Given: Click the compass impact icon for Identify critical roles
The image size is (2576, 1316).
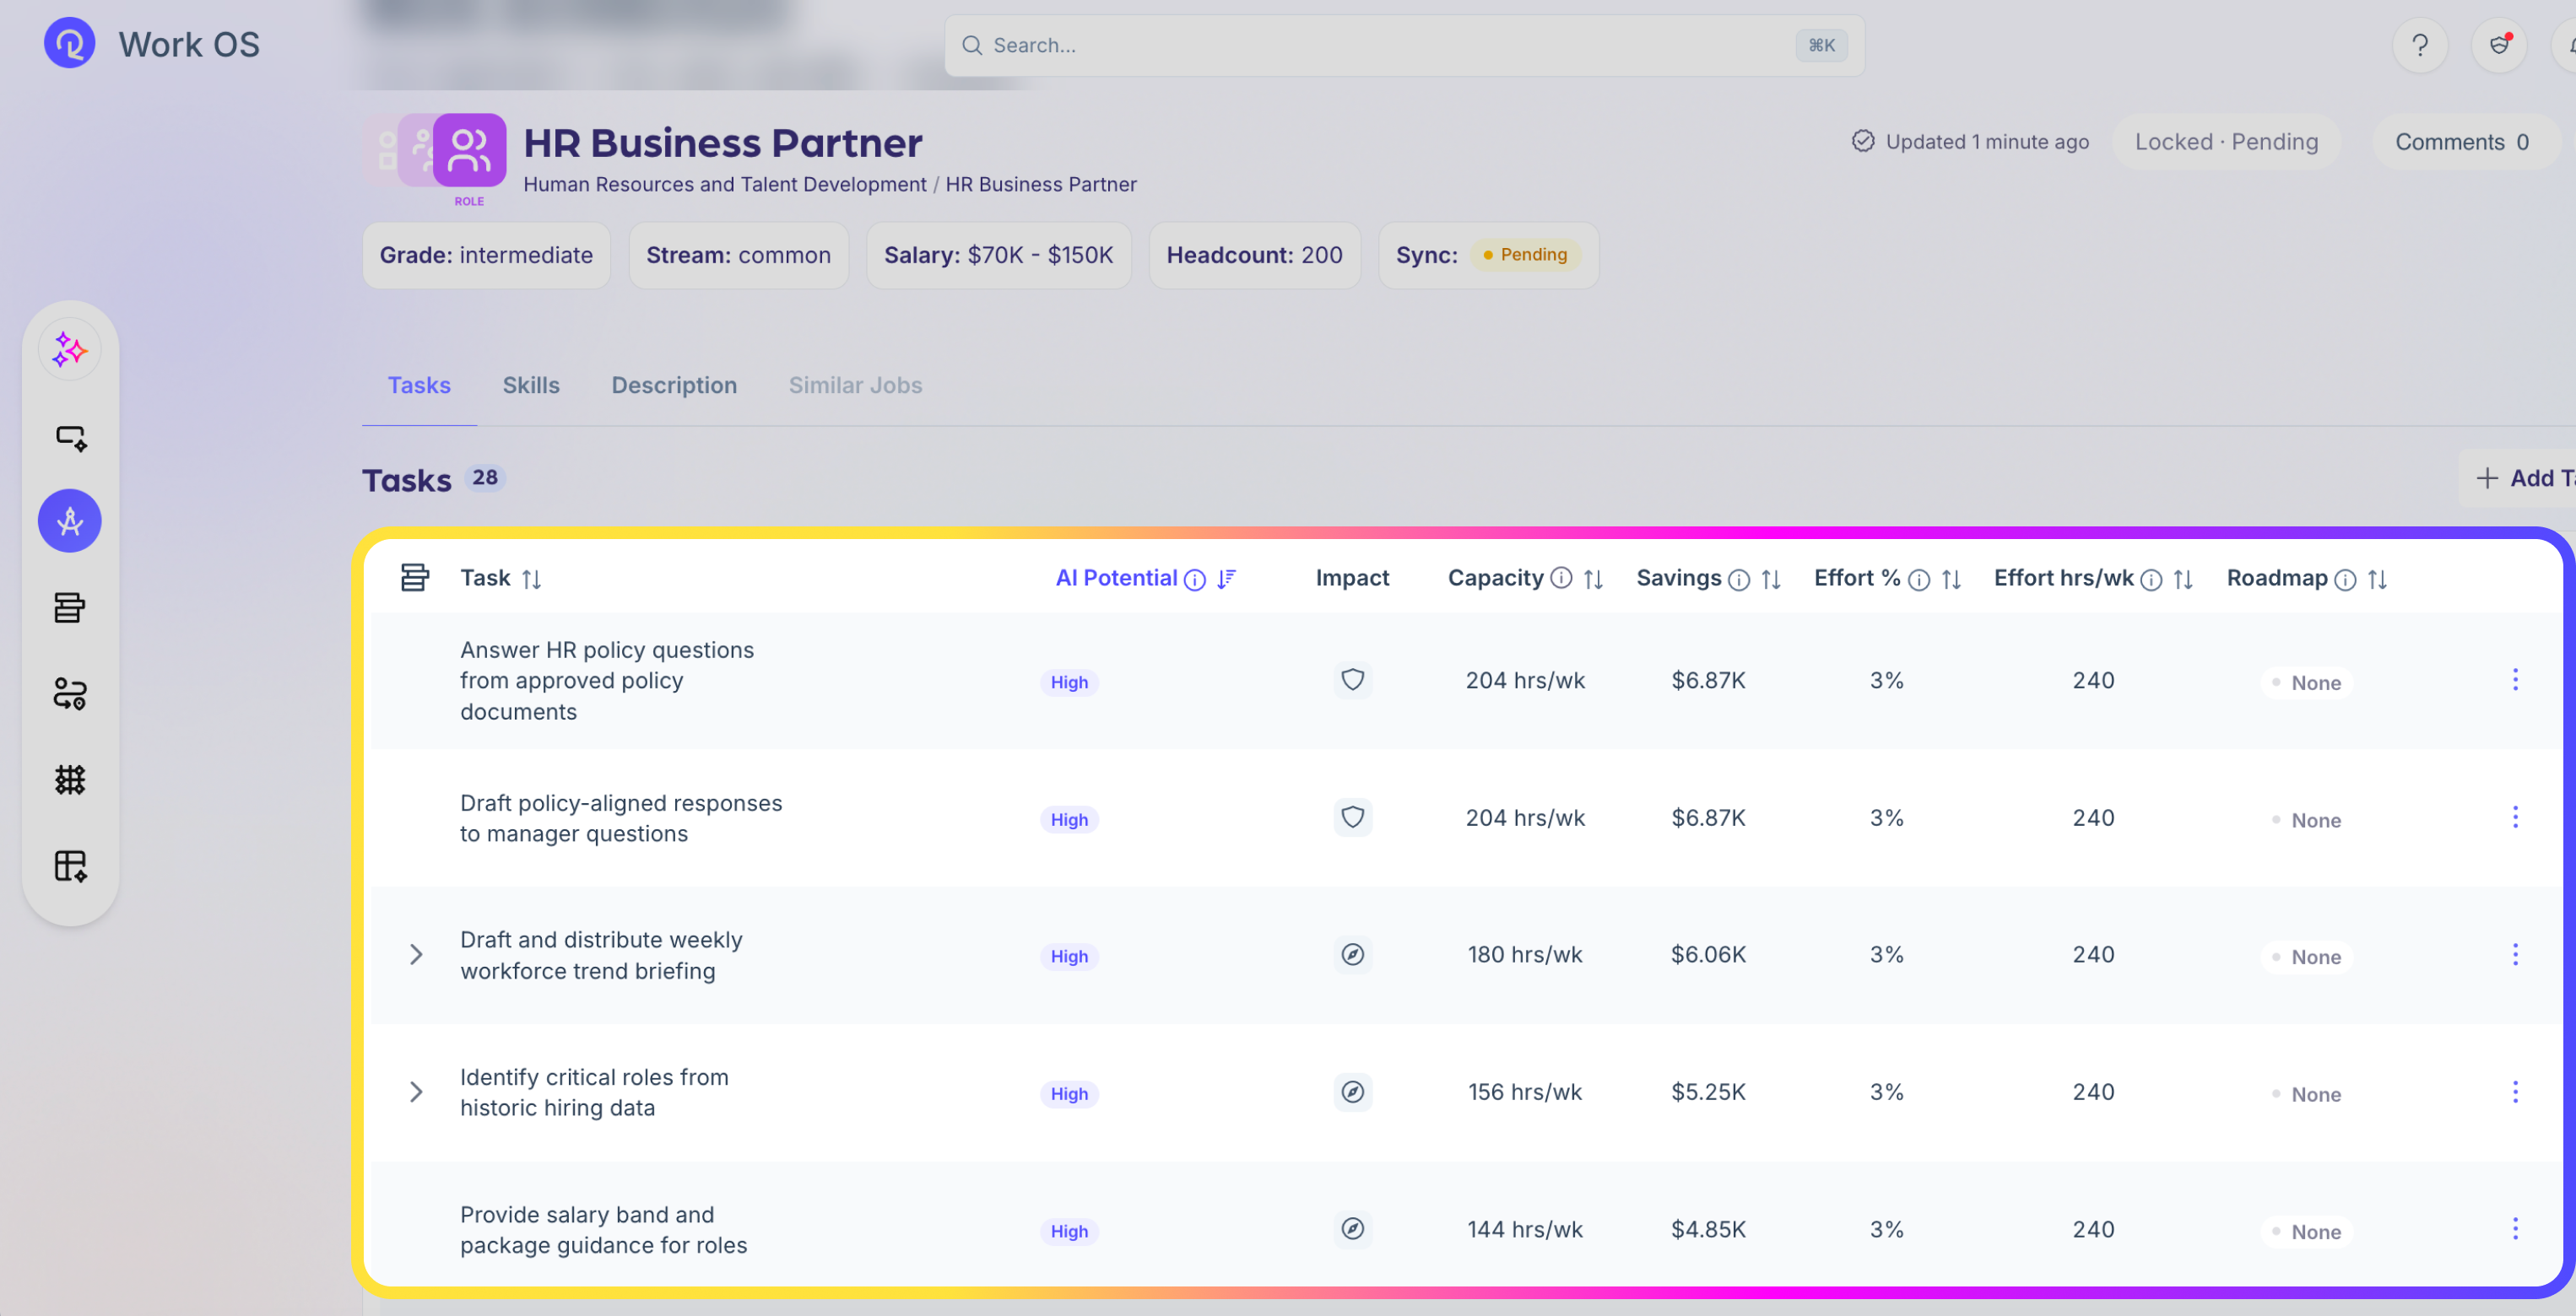Looking at the screenshot, I should pyautogui.click(x=1352, y=1091).
